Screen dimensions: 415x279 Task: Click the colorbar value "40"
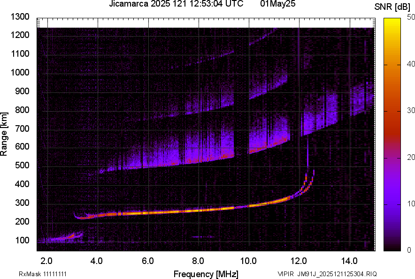[x=411, y=64]
